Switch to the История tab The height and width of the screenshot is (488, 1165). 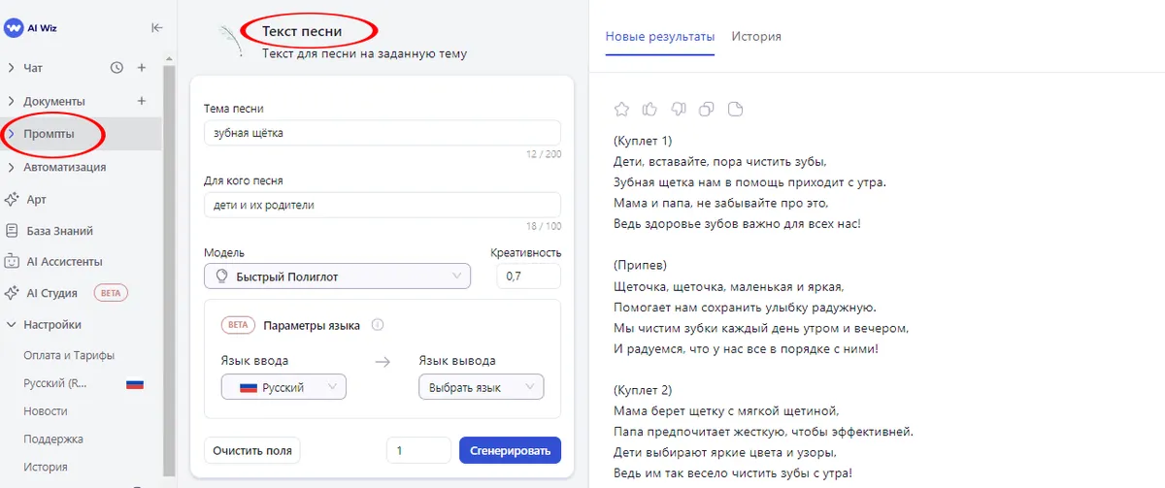(x=756, y=37)
